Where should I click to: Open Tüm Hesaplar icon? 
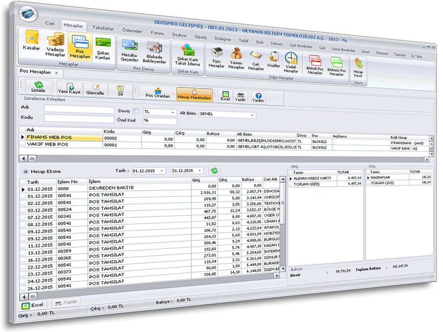pos(216,57)
